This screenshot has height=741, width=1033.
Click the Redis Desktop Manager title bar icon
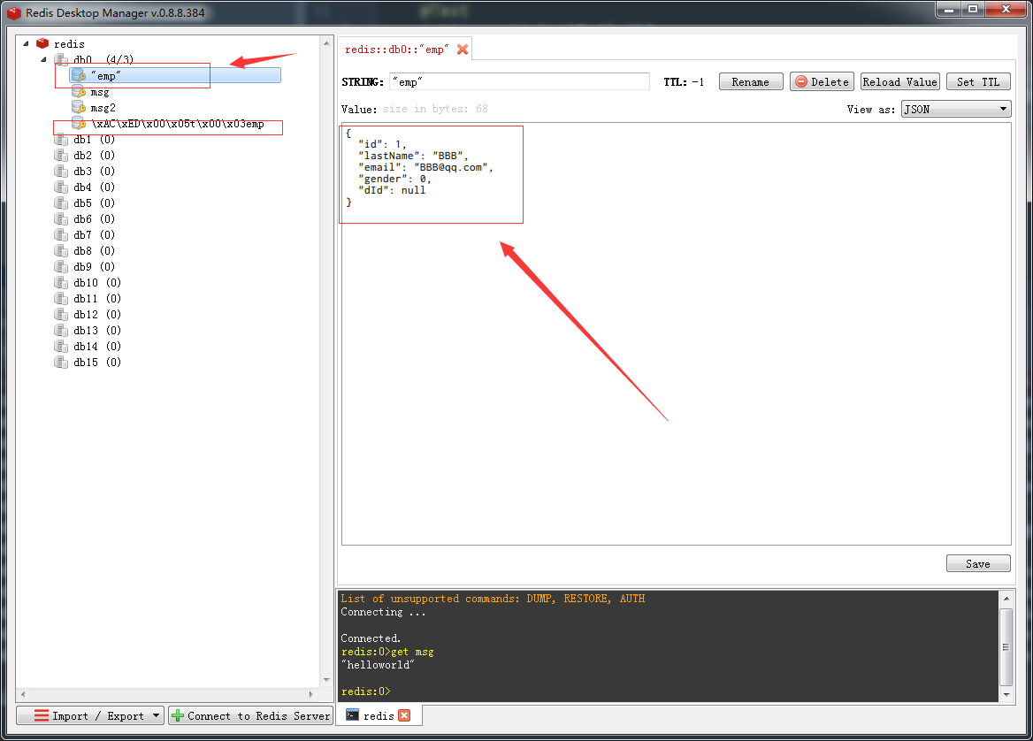(14, 12)
